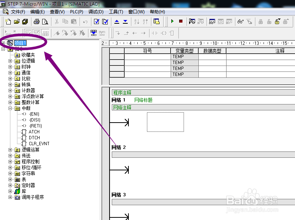Insert a coil instruction
295x220 pixels.
pyautogui.click(x=163, y=33)
